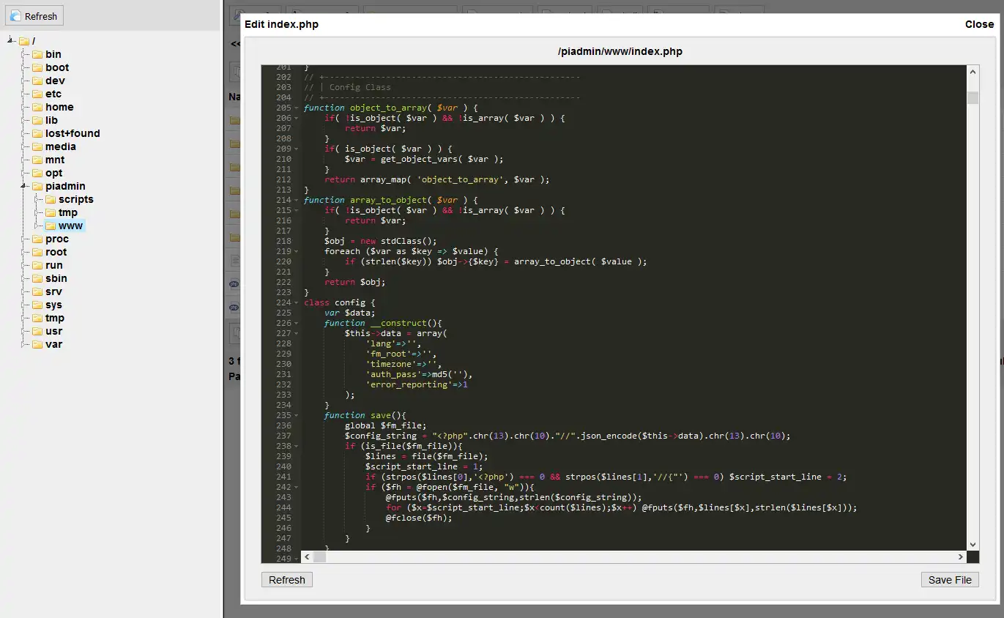Click the bin folder icon
The height and width of the screenshot is (618, 1004).
pos(37,54)
